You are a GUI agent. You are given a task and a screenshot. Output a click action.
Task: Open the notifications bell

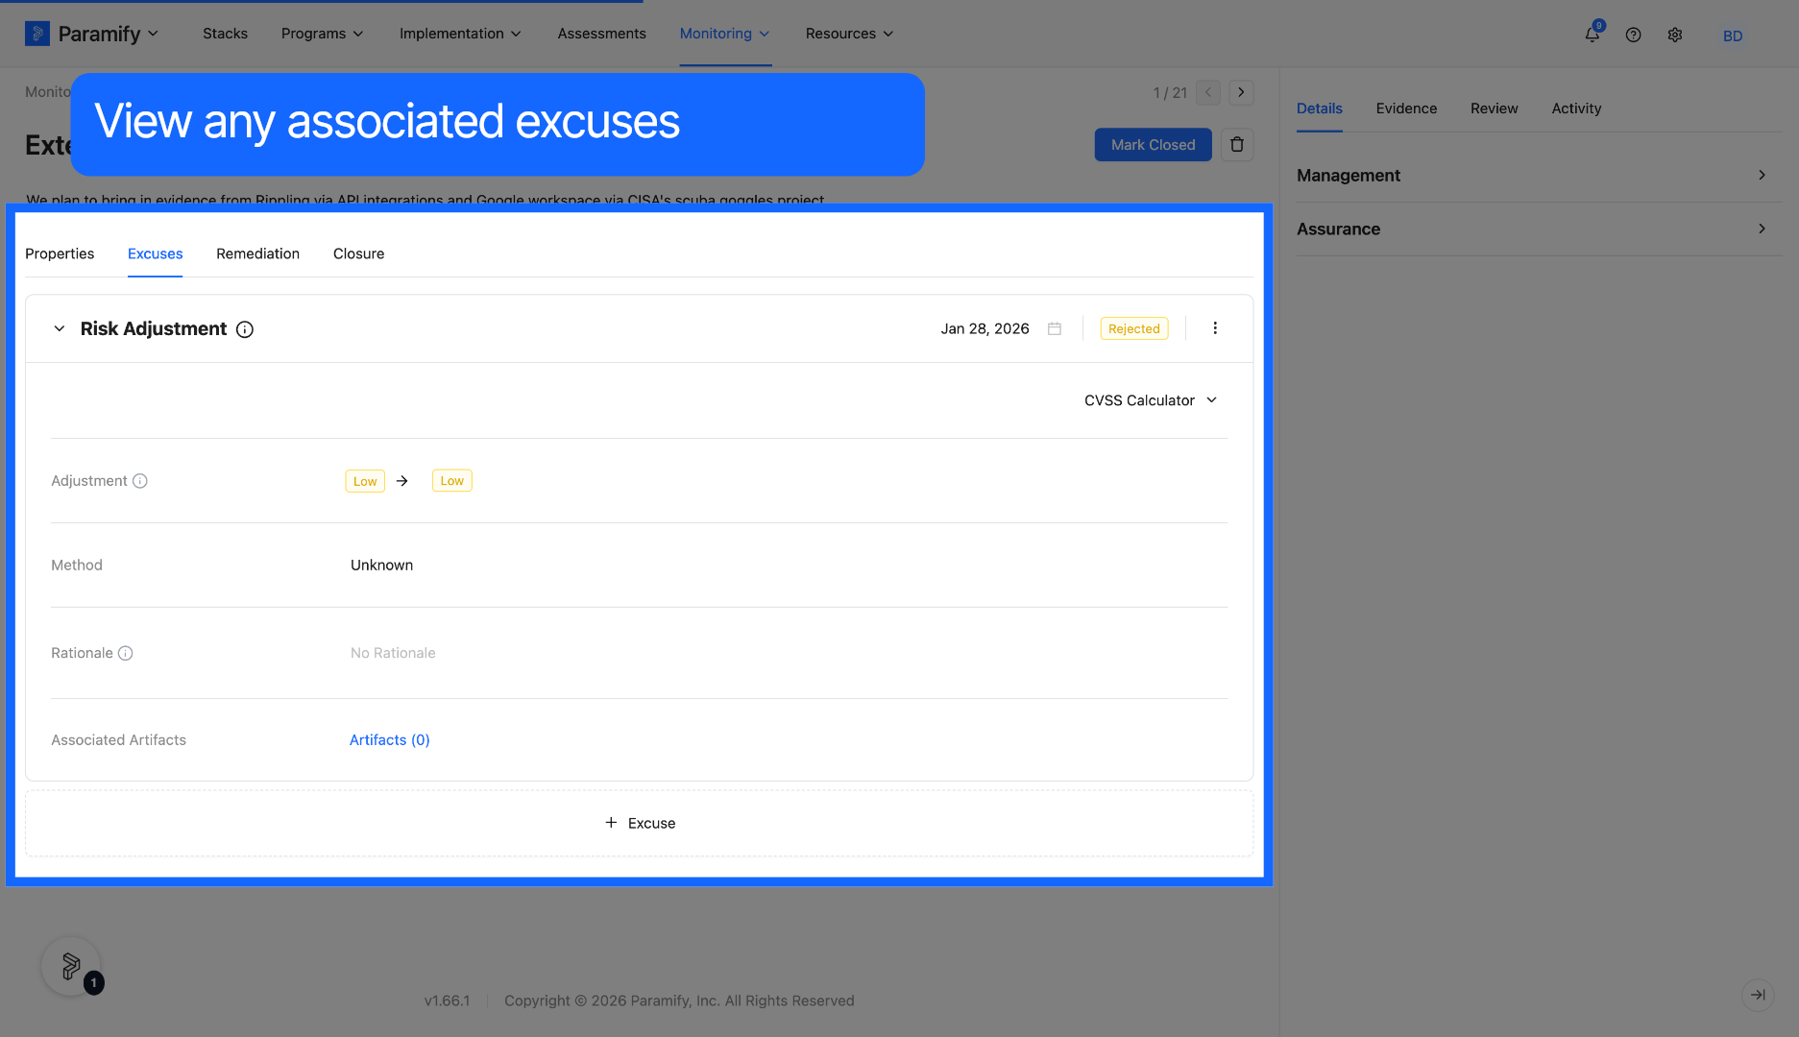pos(1592,35)
